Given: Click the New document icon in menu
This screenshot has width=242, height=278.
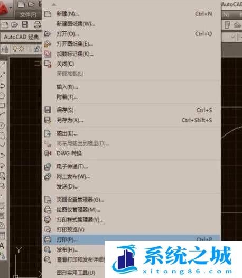Looking at the screenshot, I should click(x=48, y=14).
